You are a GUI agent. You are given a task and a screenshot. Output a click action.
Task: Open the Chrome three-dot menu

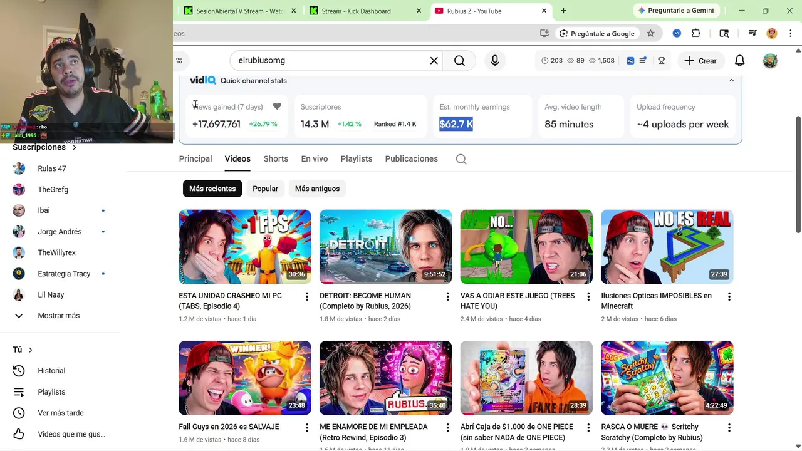pos(789,33)
